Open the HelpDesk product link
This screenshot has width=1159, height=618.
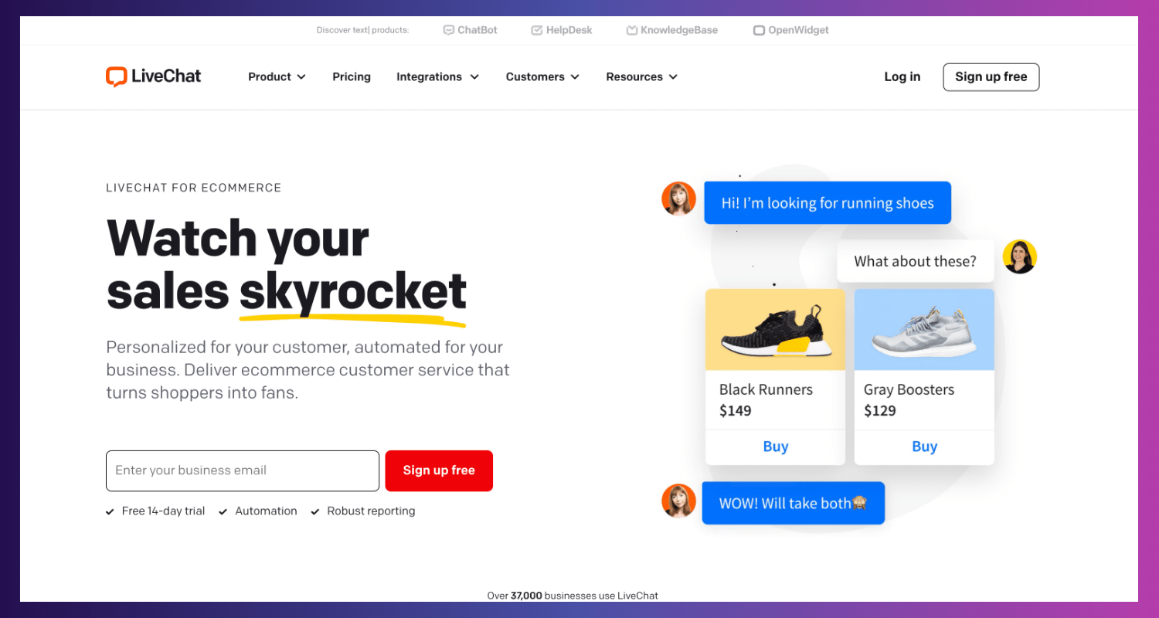click(x=562, y=30)
